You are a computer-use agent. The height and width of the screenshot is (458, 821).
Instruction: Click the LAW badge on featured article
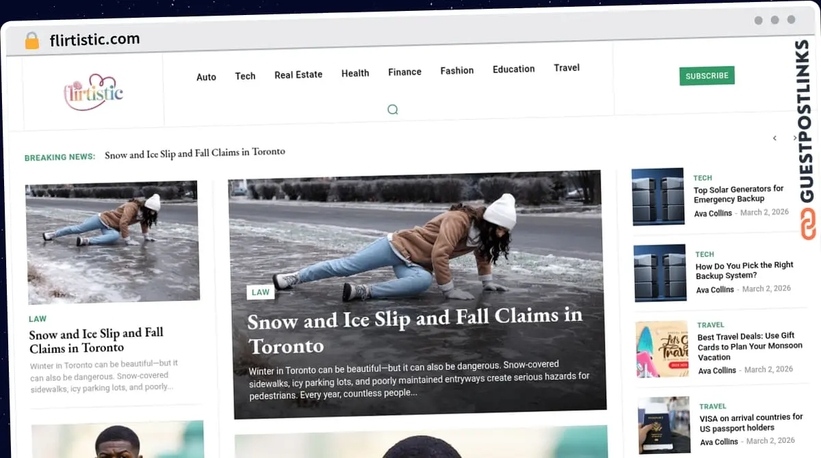coord(261,292)
